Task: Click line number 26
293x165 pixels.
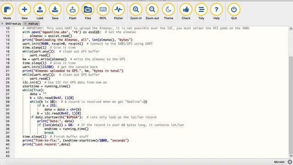Action: pyautogui.click(x=7, y=90)
